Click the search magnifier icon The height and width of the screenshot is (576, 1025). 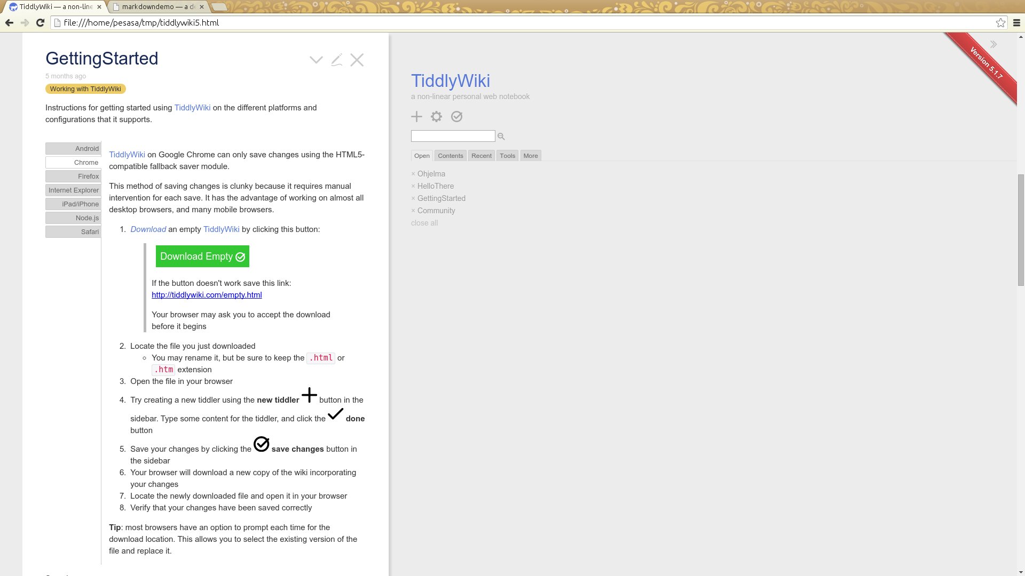point(501,137)
